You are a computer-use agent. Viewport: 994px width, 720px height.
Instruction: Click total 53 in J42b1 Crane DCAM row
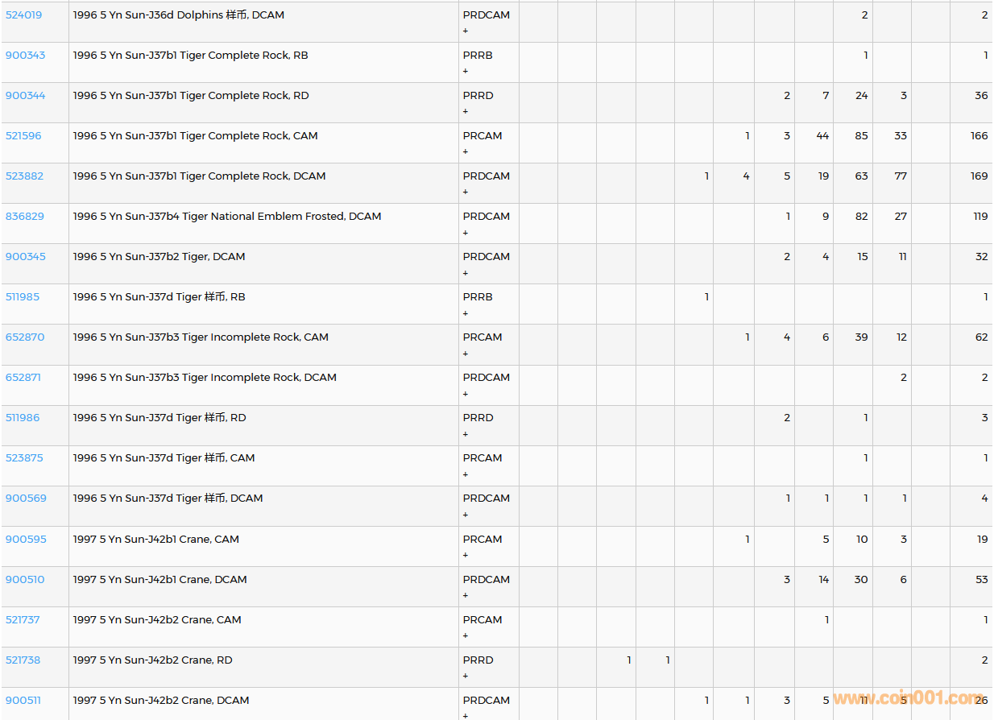coord(981,580)
